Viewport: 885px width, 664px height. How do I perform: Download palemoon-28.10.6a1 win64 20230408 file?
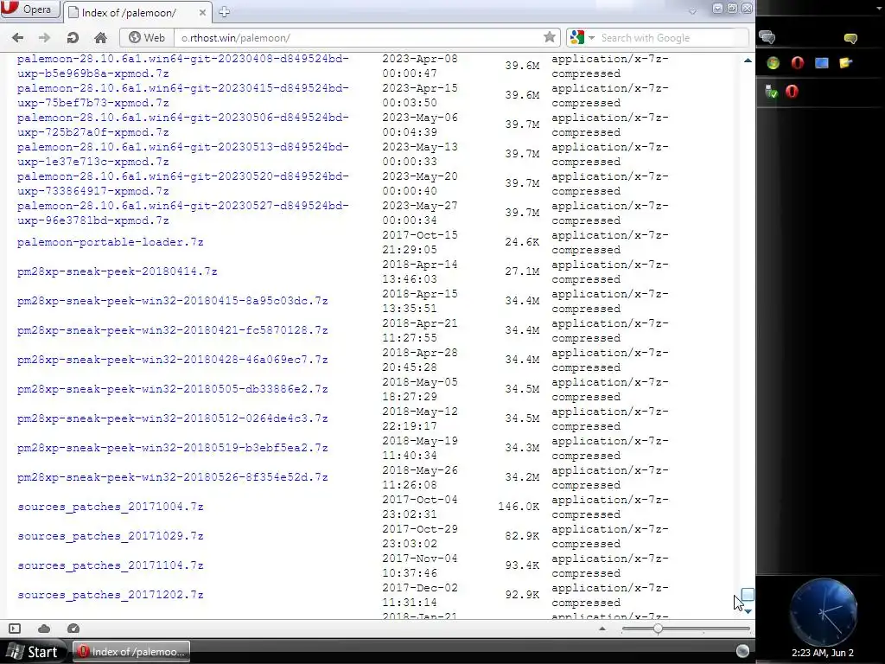(x=183, y=66)
